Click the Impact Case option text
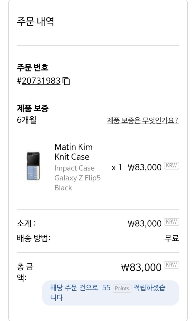This screenshot has width=196, height=321. 74,168
